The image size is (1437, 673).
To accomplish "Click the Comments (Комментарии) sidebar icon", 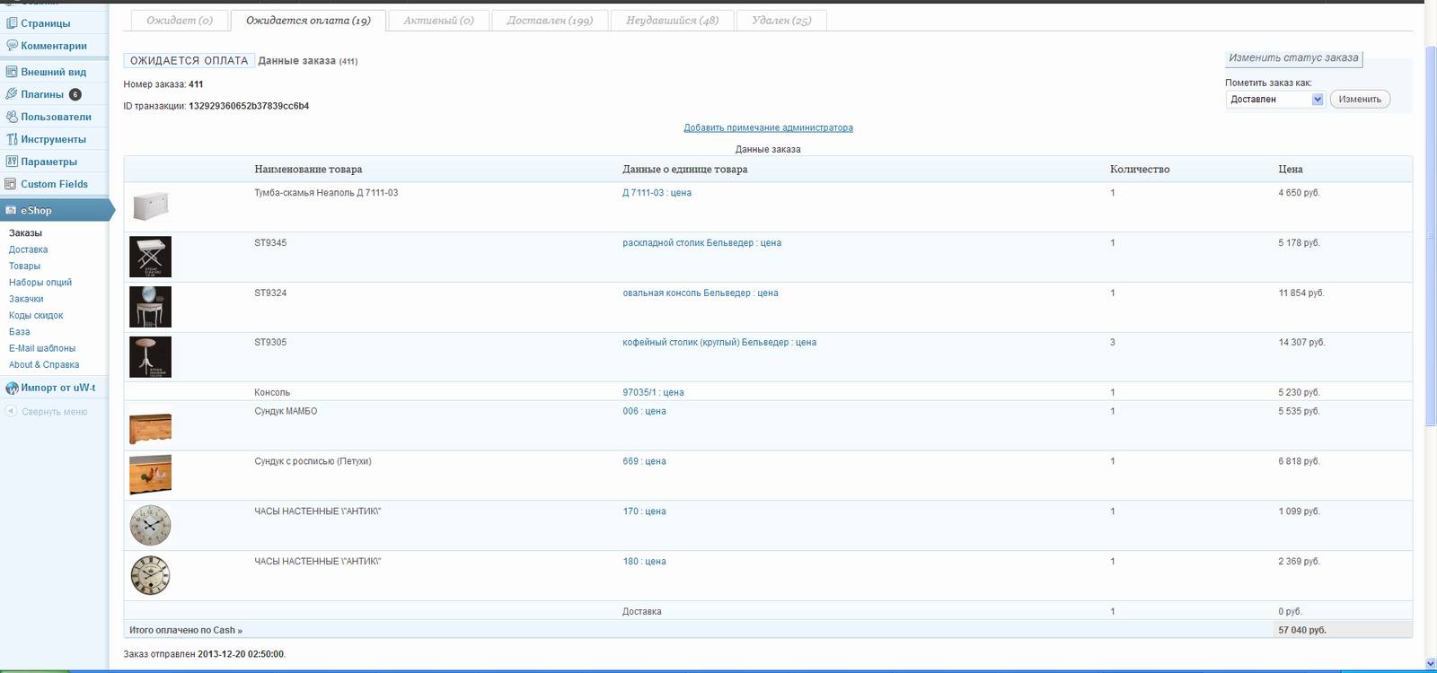I will pyautogui.click(x=12, y=46).
